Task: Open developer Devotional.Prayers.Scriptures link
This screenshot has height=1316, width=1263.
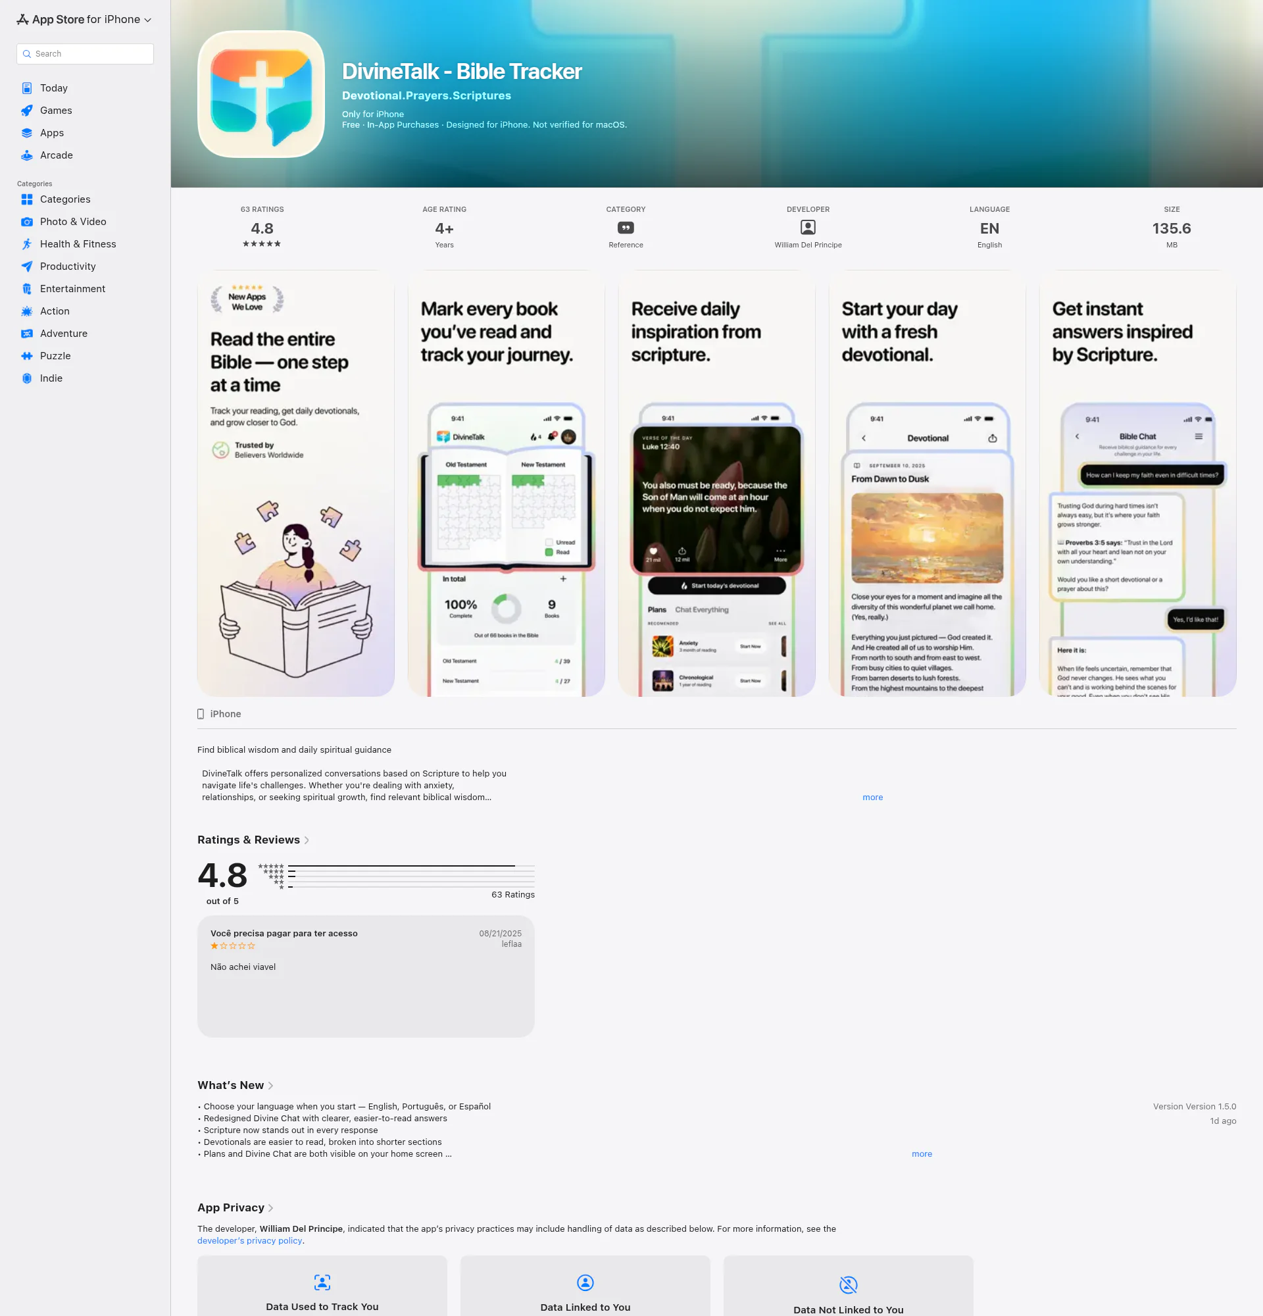Action: coord(426,95)
